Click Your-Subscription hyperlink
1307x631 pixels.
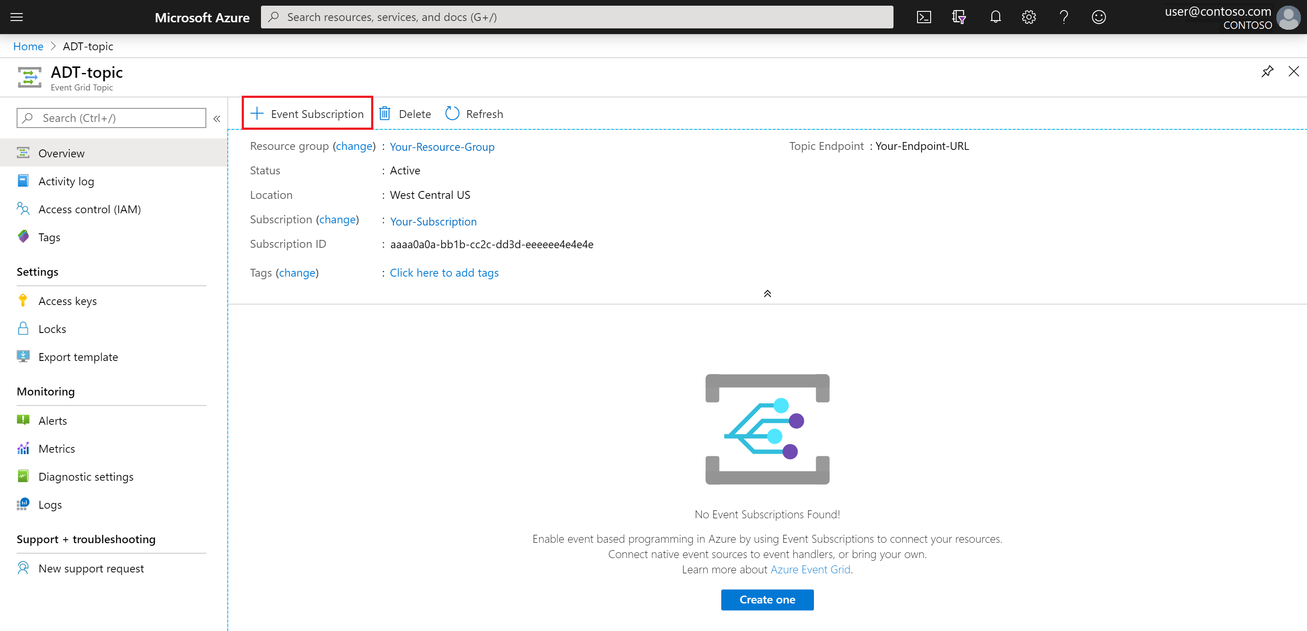(x=433, y=221)
